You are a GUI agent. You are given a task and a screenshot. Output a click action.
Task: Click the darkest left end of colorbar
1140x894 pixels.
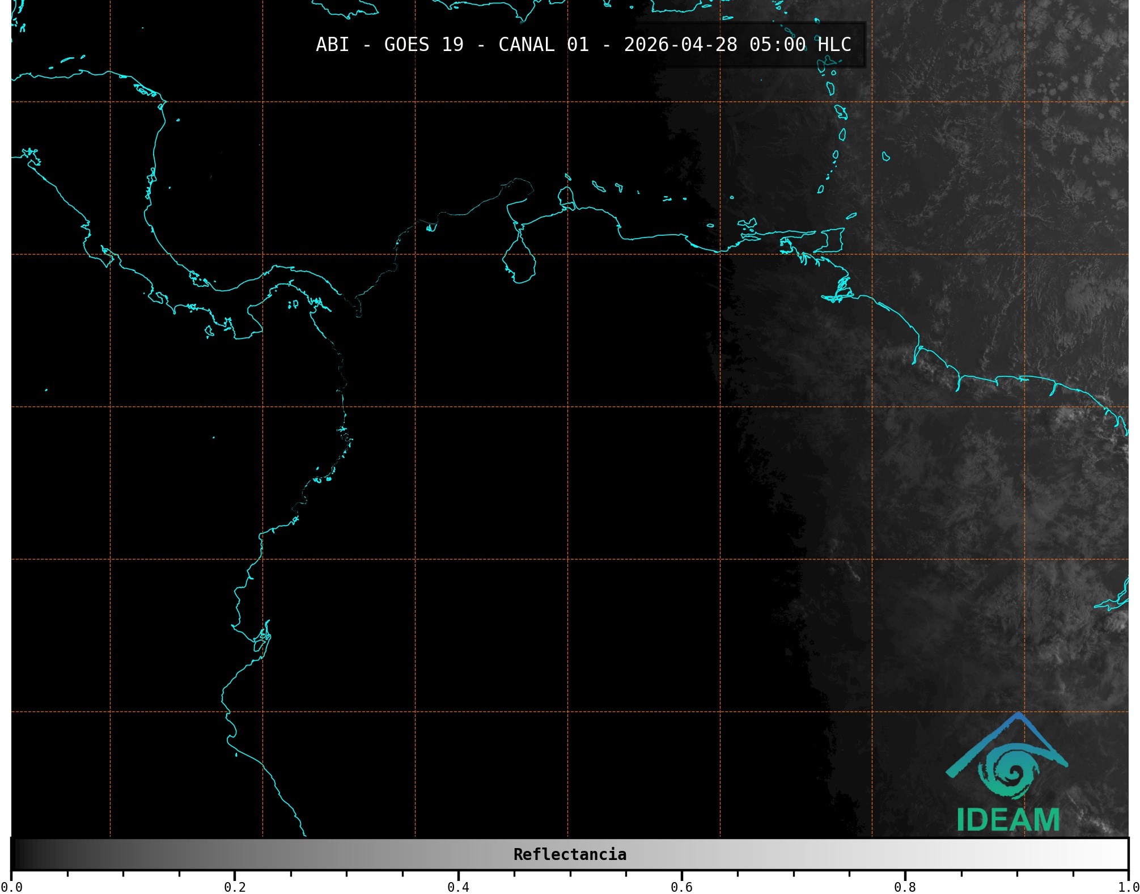tap(17, 854)
